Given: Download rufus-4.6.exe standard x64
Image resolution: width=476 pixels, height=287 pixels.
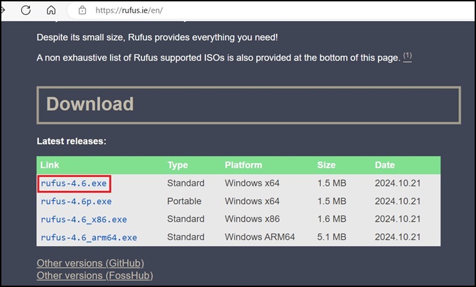Looking at the screenshot, I should (74, 183).
